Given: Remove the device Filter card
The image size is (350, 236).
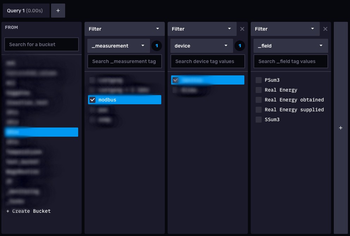Looking at the screenshot, I should pos(242,29).
